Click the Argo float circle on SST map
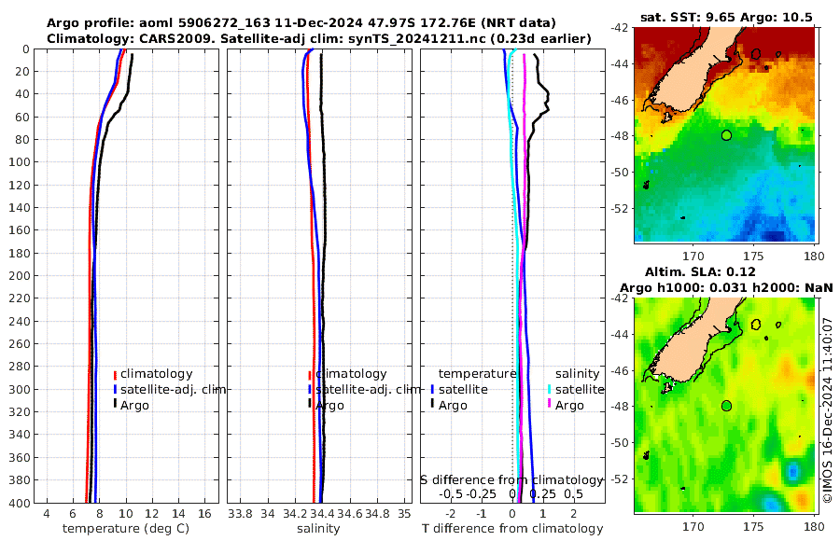 726,135
